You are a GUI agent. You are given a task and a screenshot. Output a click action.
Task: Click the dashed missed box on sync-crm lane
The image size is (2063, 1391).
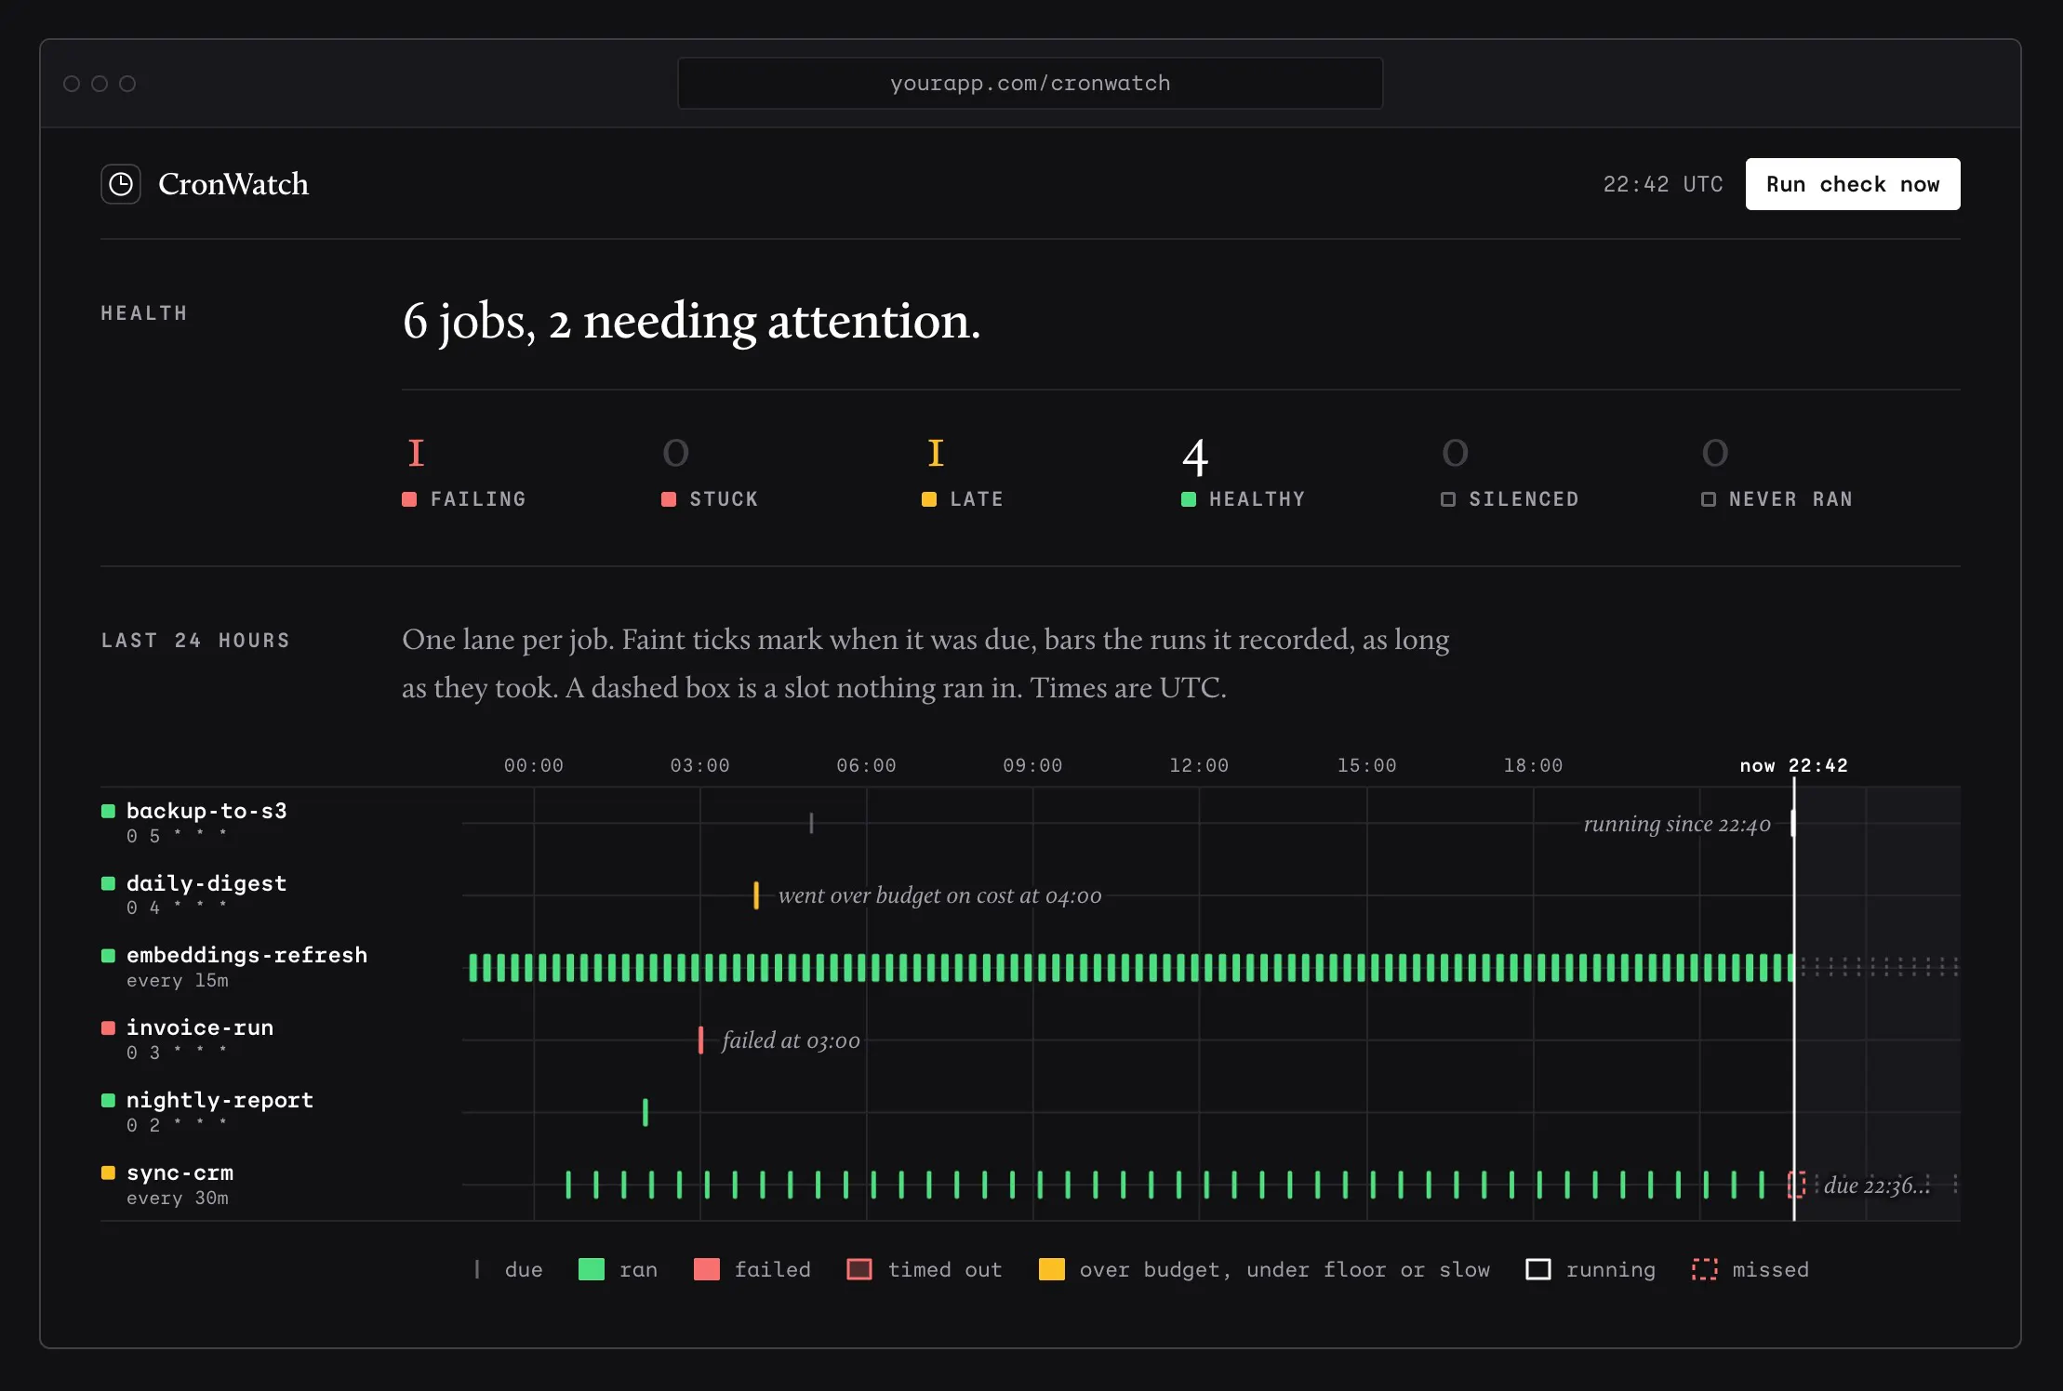click(1797, 1185)
